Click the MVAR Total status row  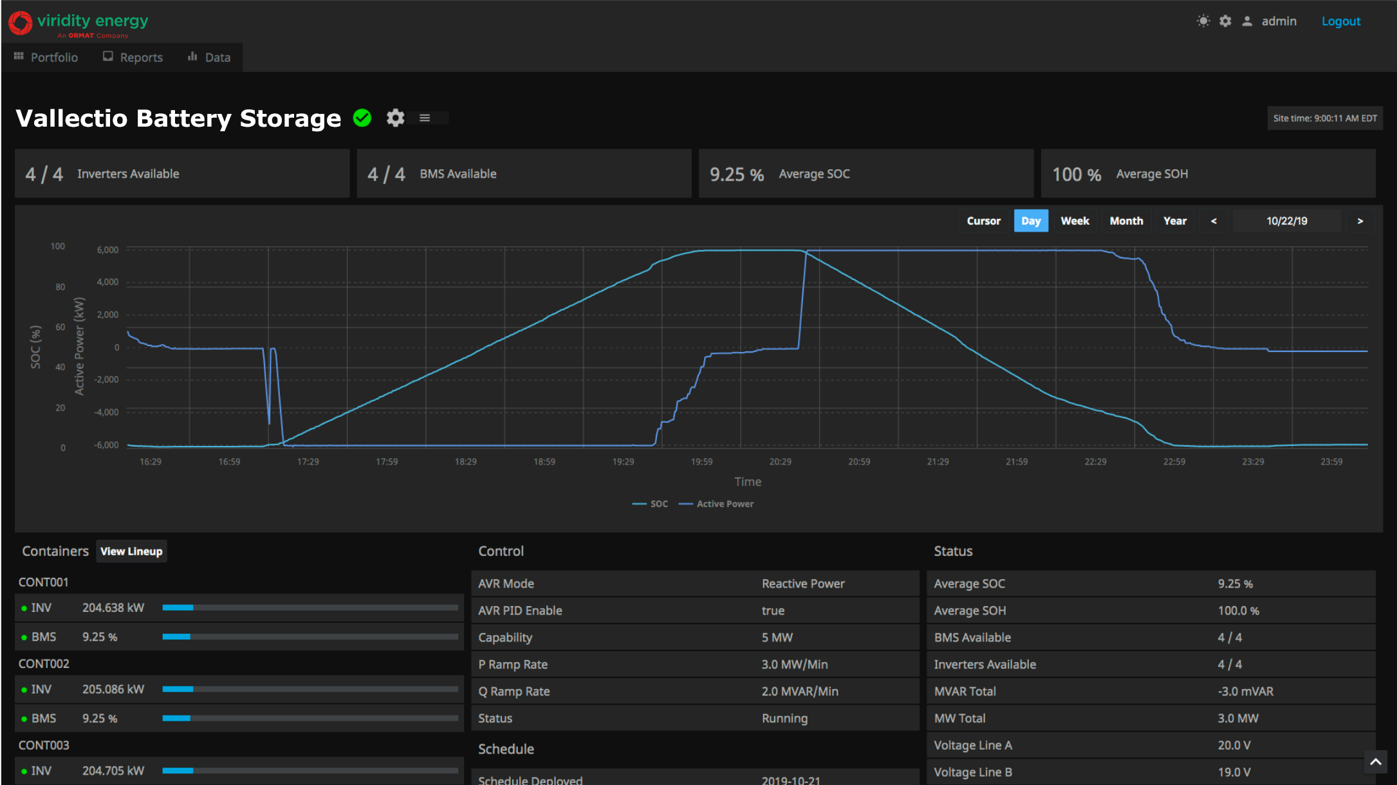[1151, 691]
